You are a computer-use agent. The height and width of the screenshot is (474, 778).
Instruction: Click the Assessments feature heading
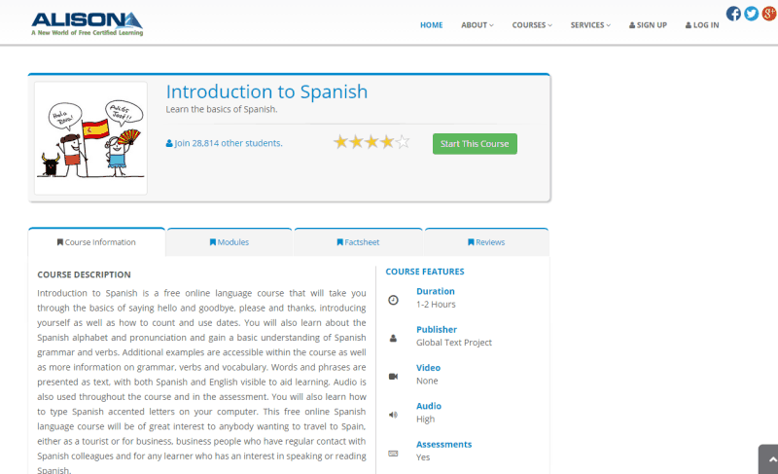point(444,444)
